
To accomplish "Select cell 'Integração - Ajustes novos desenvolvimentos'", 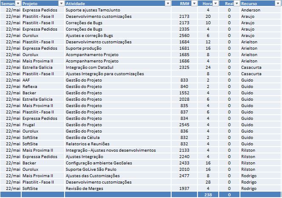I will click(118, 150).
